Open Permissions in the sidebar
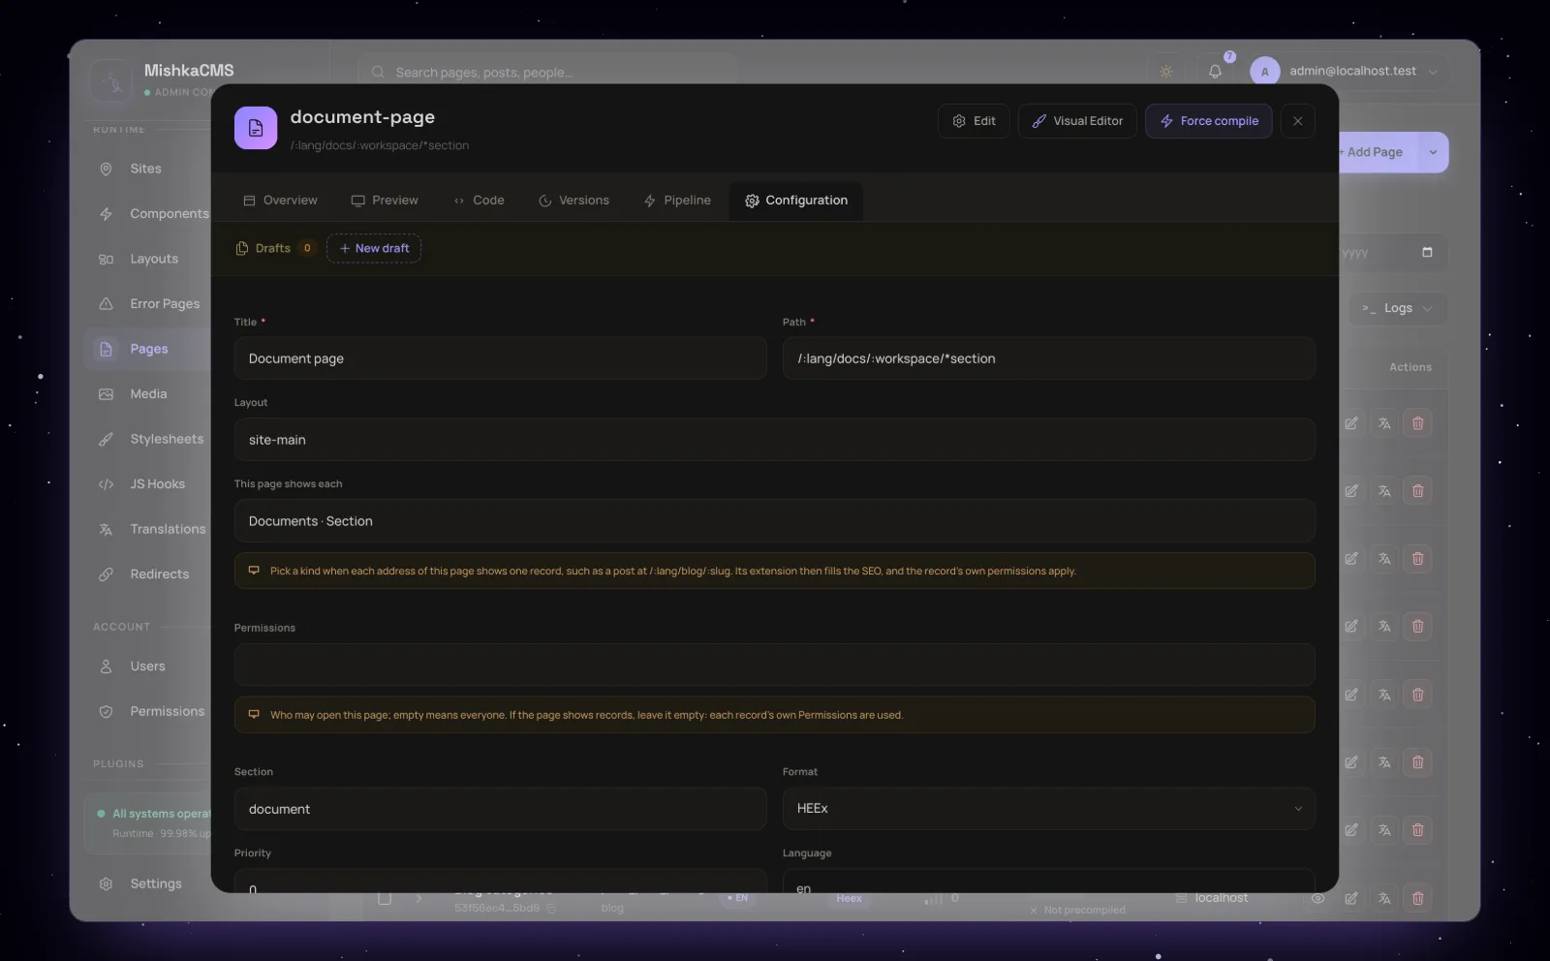Screen dimensions: 1550x961 pos(147,711)
